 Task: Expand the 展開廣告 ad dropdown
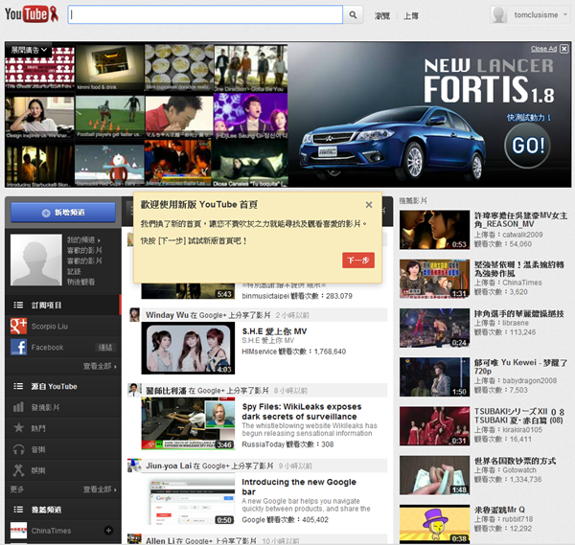(x=29, y=50)
